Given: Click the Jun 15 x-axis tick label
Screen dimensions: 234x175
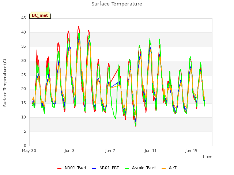Looking at the screenshot, I should (x=191, y=151).
